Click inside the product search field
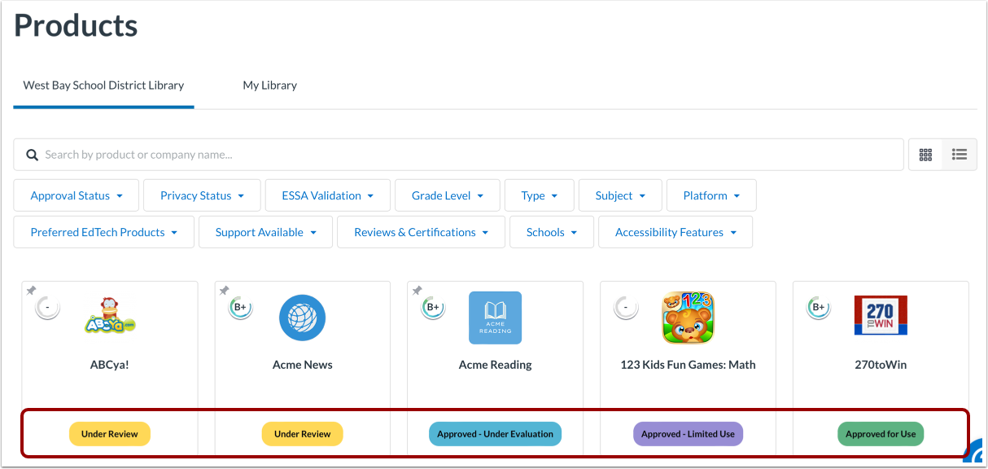988x469 pixels. pyautogui.click(x=326, y=154)
